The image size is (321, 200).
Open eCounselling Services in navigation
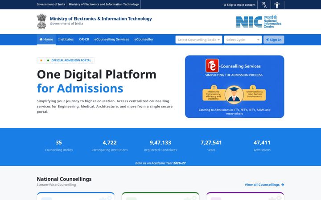pyautogui.click(x=111, y=40)
